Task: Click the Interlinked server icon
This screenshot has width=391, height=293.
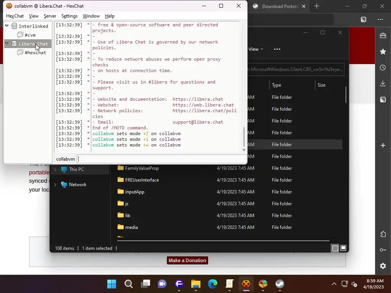Action: [x=15, y=26]
